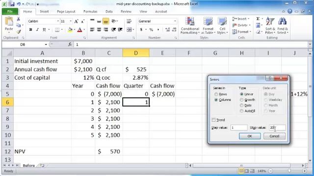314x176 pixels.
Task: Toggle Underline formatting
Action: (44, 30)
